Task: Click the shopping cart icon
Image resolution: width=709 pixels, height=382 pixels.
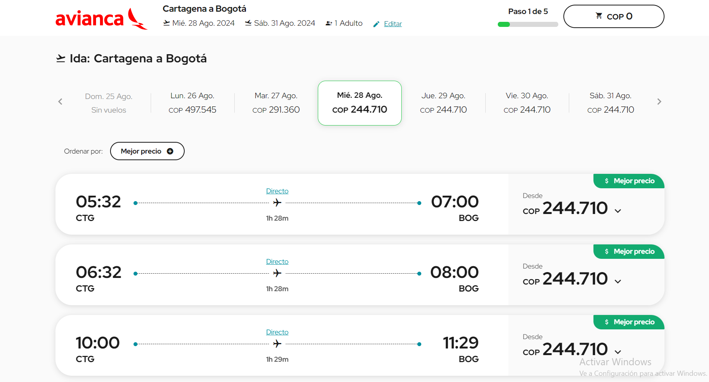Action: (x=599, y=16)
